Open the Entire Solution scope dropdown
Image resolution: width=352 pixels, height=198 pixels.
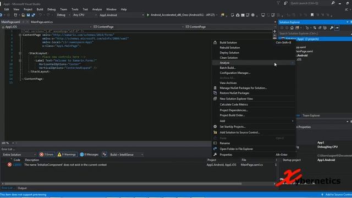click(x=19, y=155)
